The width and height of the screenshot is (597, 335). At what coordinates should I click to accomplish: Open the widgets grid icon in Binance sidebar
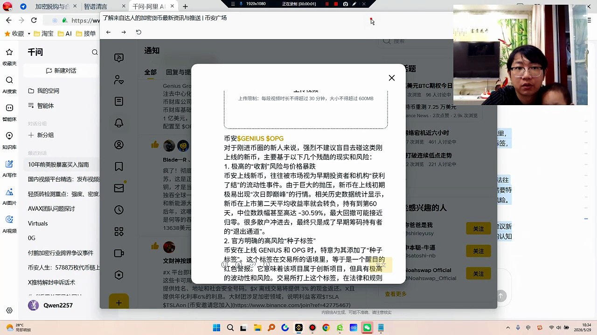pyautogui.click(x=119, y=232)
